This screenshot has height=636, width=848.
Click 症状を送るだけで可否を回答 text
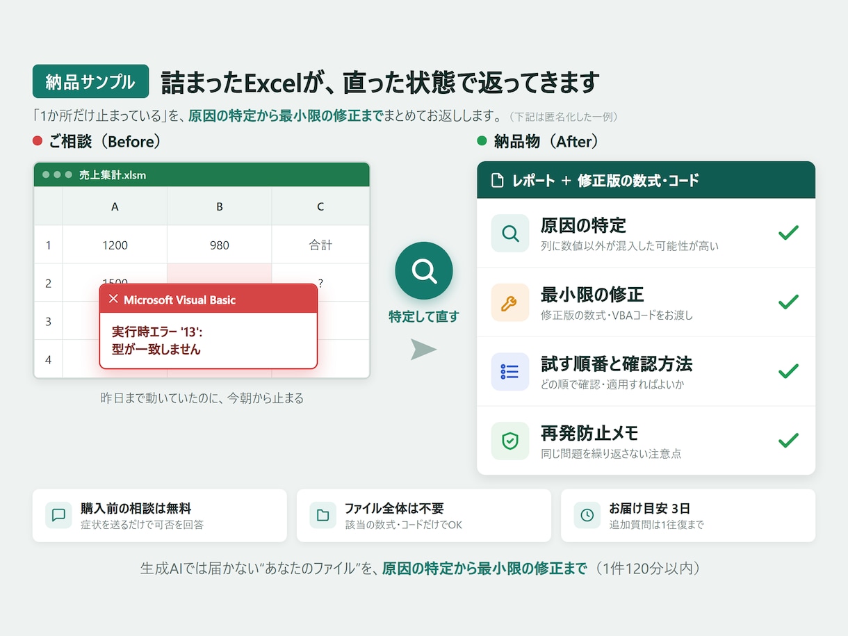click(142, 525)
